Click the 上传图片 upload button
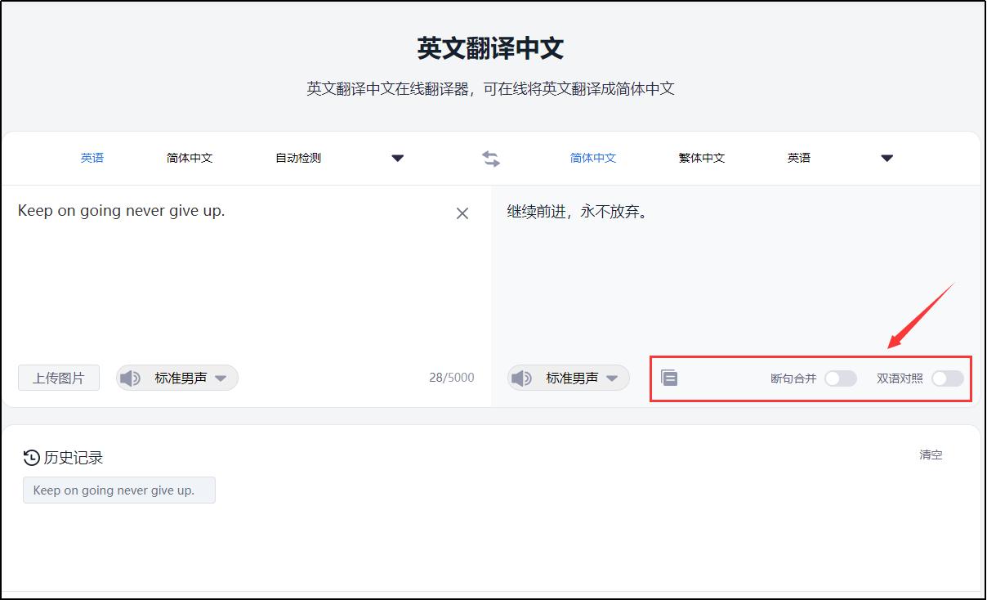This screenshot has height=600, width=987. (x=58, y=377)
